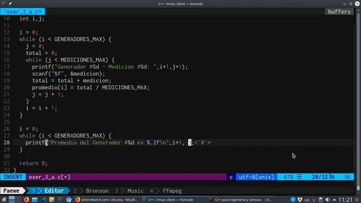Image resolution: width=361 pixels, height=203 pixels.
Task: Click the blue clock tray icon
Action: pyautogui.click(x=293, y=200)
